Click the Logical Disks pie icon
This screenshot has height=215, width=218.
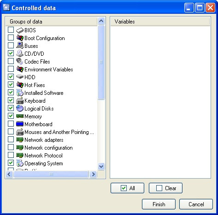pyautogui.click(x=20, y=108)
